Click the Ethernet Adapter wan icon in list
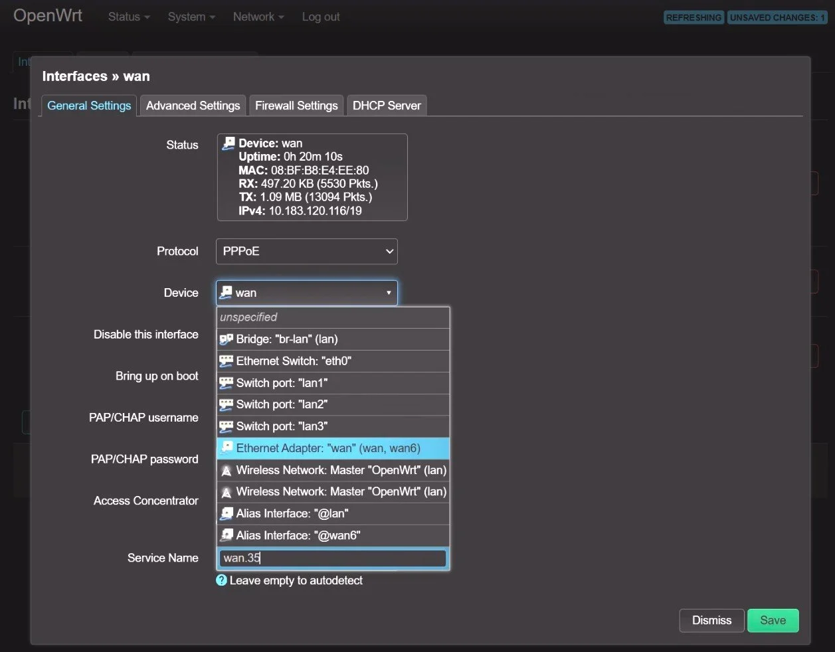 [x=226, y=448]
